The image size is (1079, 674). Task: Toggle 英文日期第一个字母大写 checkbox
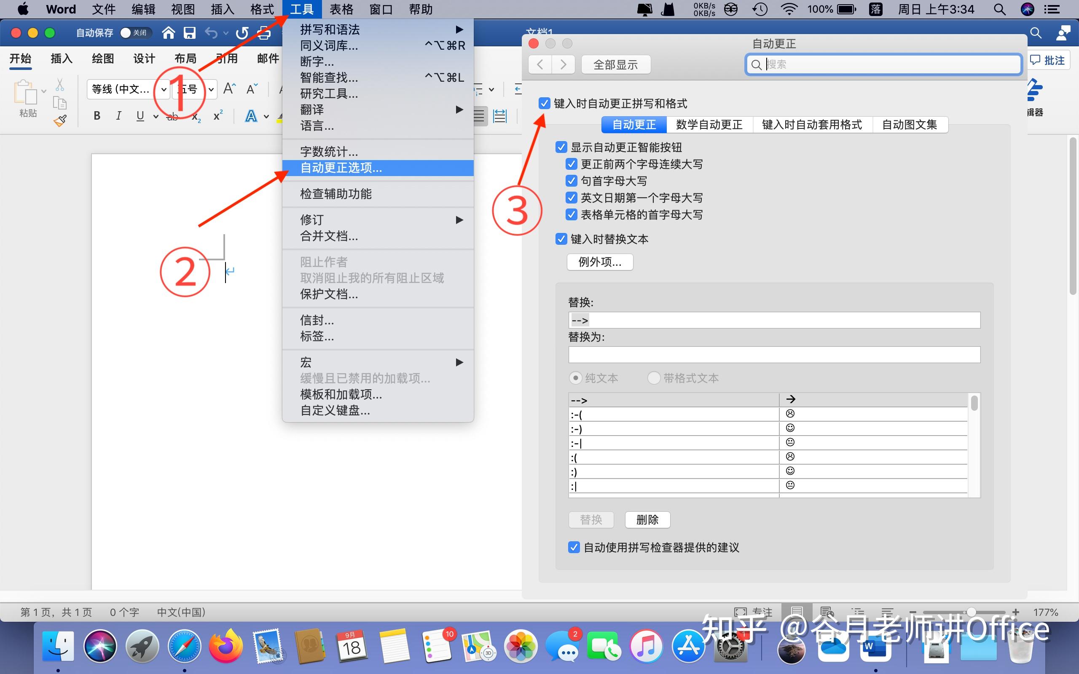point(571,198)
